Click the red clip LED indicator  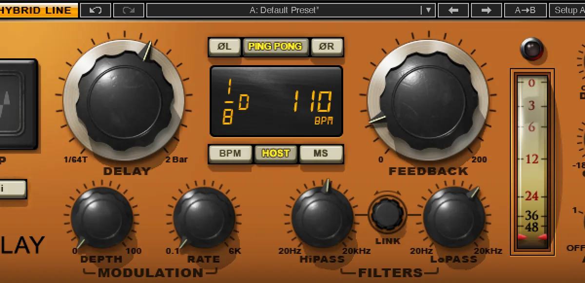point(532,49)
